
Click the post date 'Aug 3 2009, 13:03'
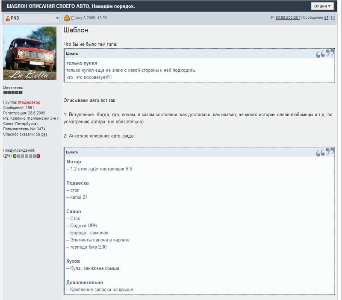click(91, 18)
